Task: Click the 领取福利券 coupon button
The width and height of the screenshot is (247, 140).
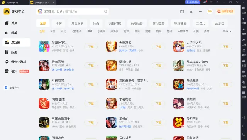Action: 225,11
